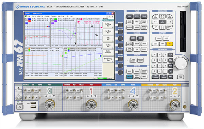Open the File menu
The height and width of the screenshot is (129, 204).
coord(29,16)
